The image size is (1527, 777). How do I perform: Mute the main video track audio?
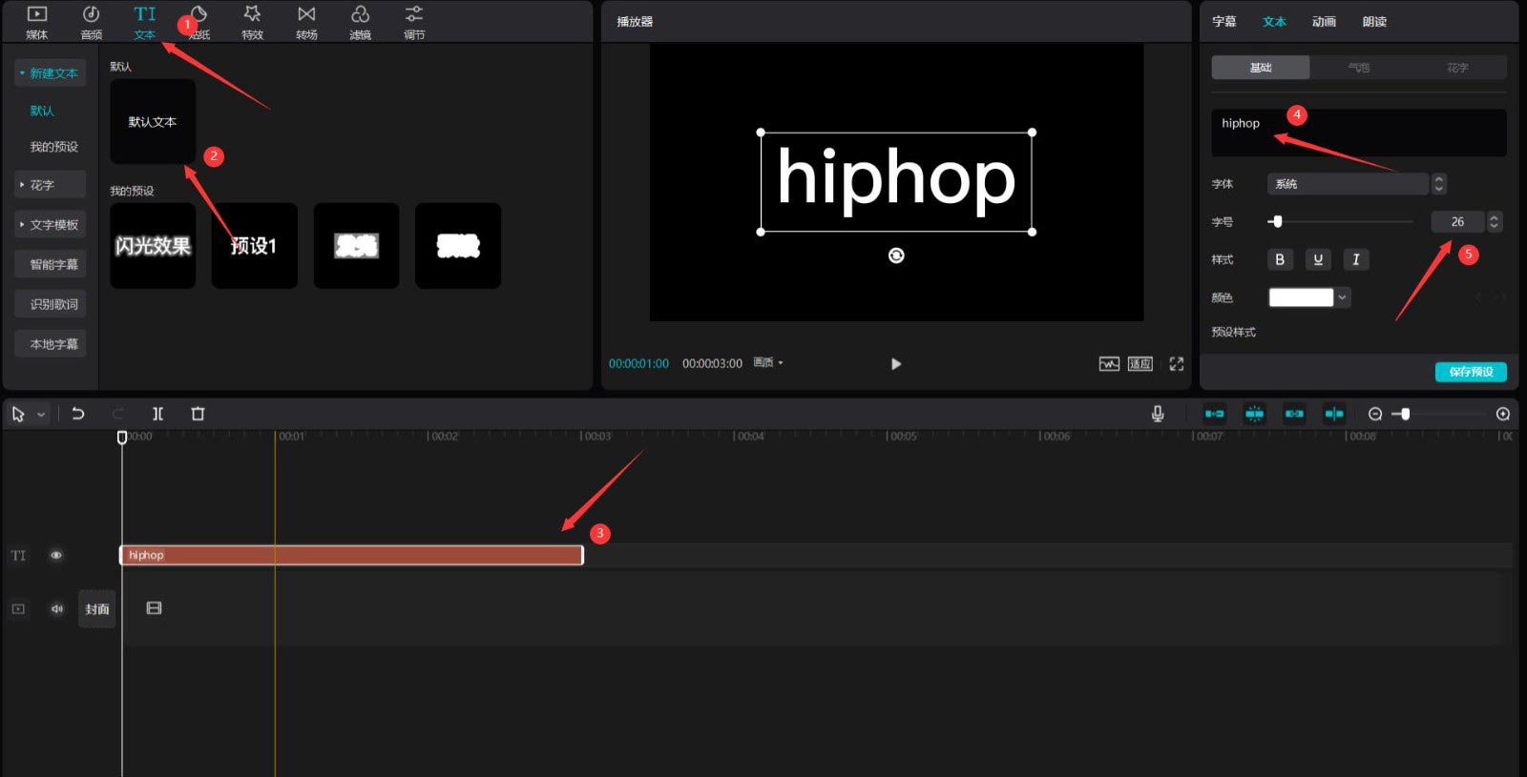56,608
